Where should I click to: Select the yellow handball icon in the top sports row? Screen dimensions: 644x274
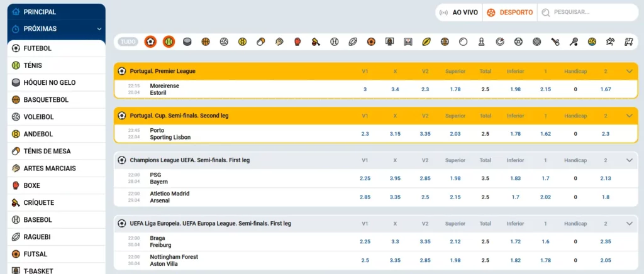pos(242,42)
